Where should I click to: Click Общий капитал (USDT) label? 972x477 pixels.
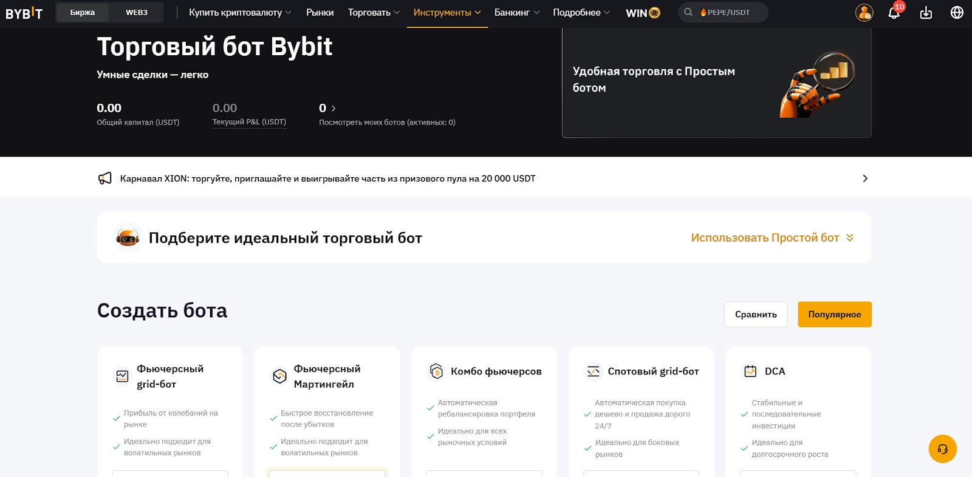coord(138,122)
